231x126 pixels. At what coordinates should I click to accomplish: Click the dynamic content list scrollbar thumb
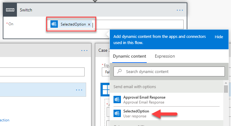tap(226, 89)
